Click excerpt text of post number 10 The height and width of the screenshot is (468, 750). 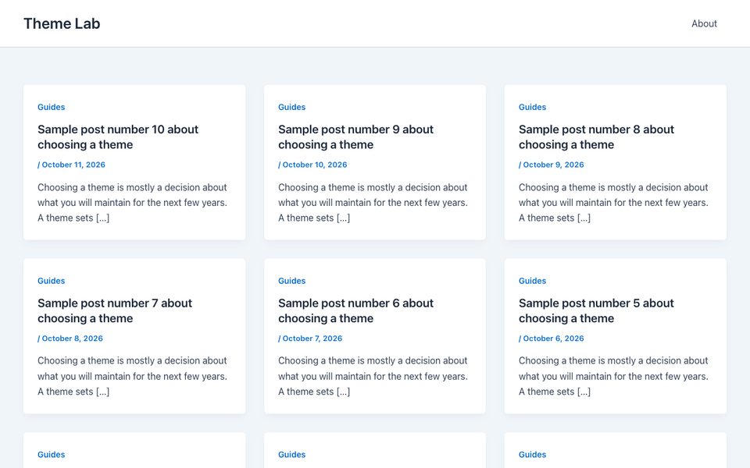[133, 203]
